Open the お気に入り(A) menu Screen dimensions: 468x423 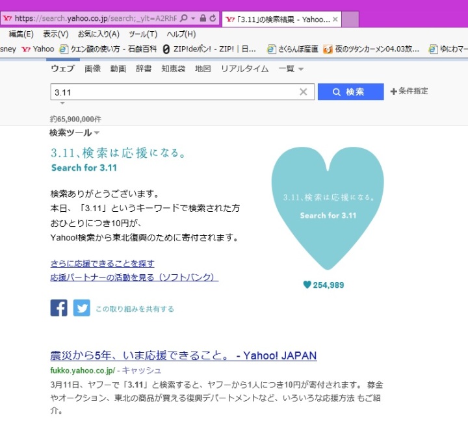tap(98, 34)
